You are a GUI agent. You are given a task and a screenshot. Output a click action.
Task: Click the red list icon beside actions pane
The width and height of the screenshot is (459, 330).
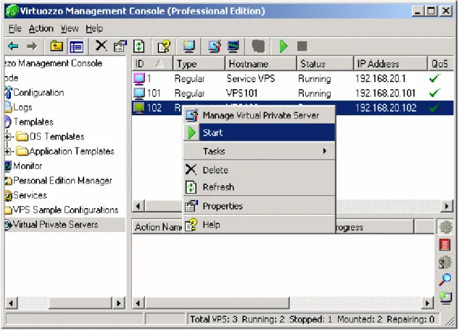(x=444, y=245)
